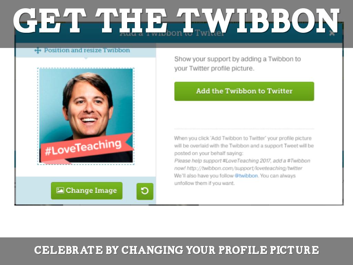Click the small pointer triangle under Position label

[x=86, y=58]
